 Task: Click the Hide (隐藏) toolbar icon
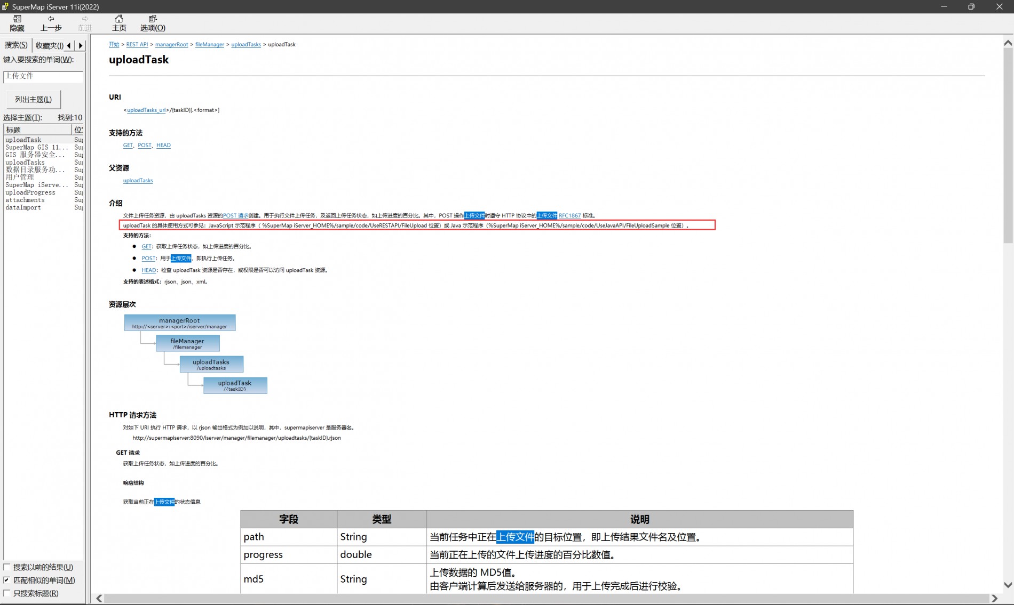tap(17, 23)
